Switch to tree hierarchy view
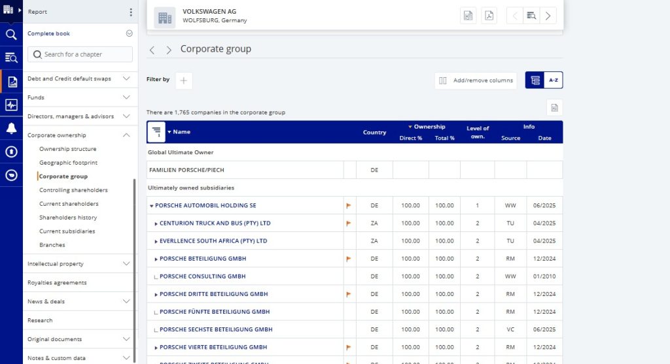 tap(535, 80)
